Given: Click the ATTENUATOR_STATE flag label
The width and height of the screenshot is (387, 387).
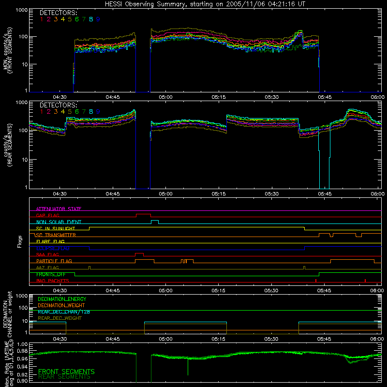Looking at the screenshot, I should pyautogui.click(x=59, y=209).
